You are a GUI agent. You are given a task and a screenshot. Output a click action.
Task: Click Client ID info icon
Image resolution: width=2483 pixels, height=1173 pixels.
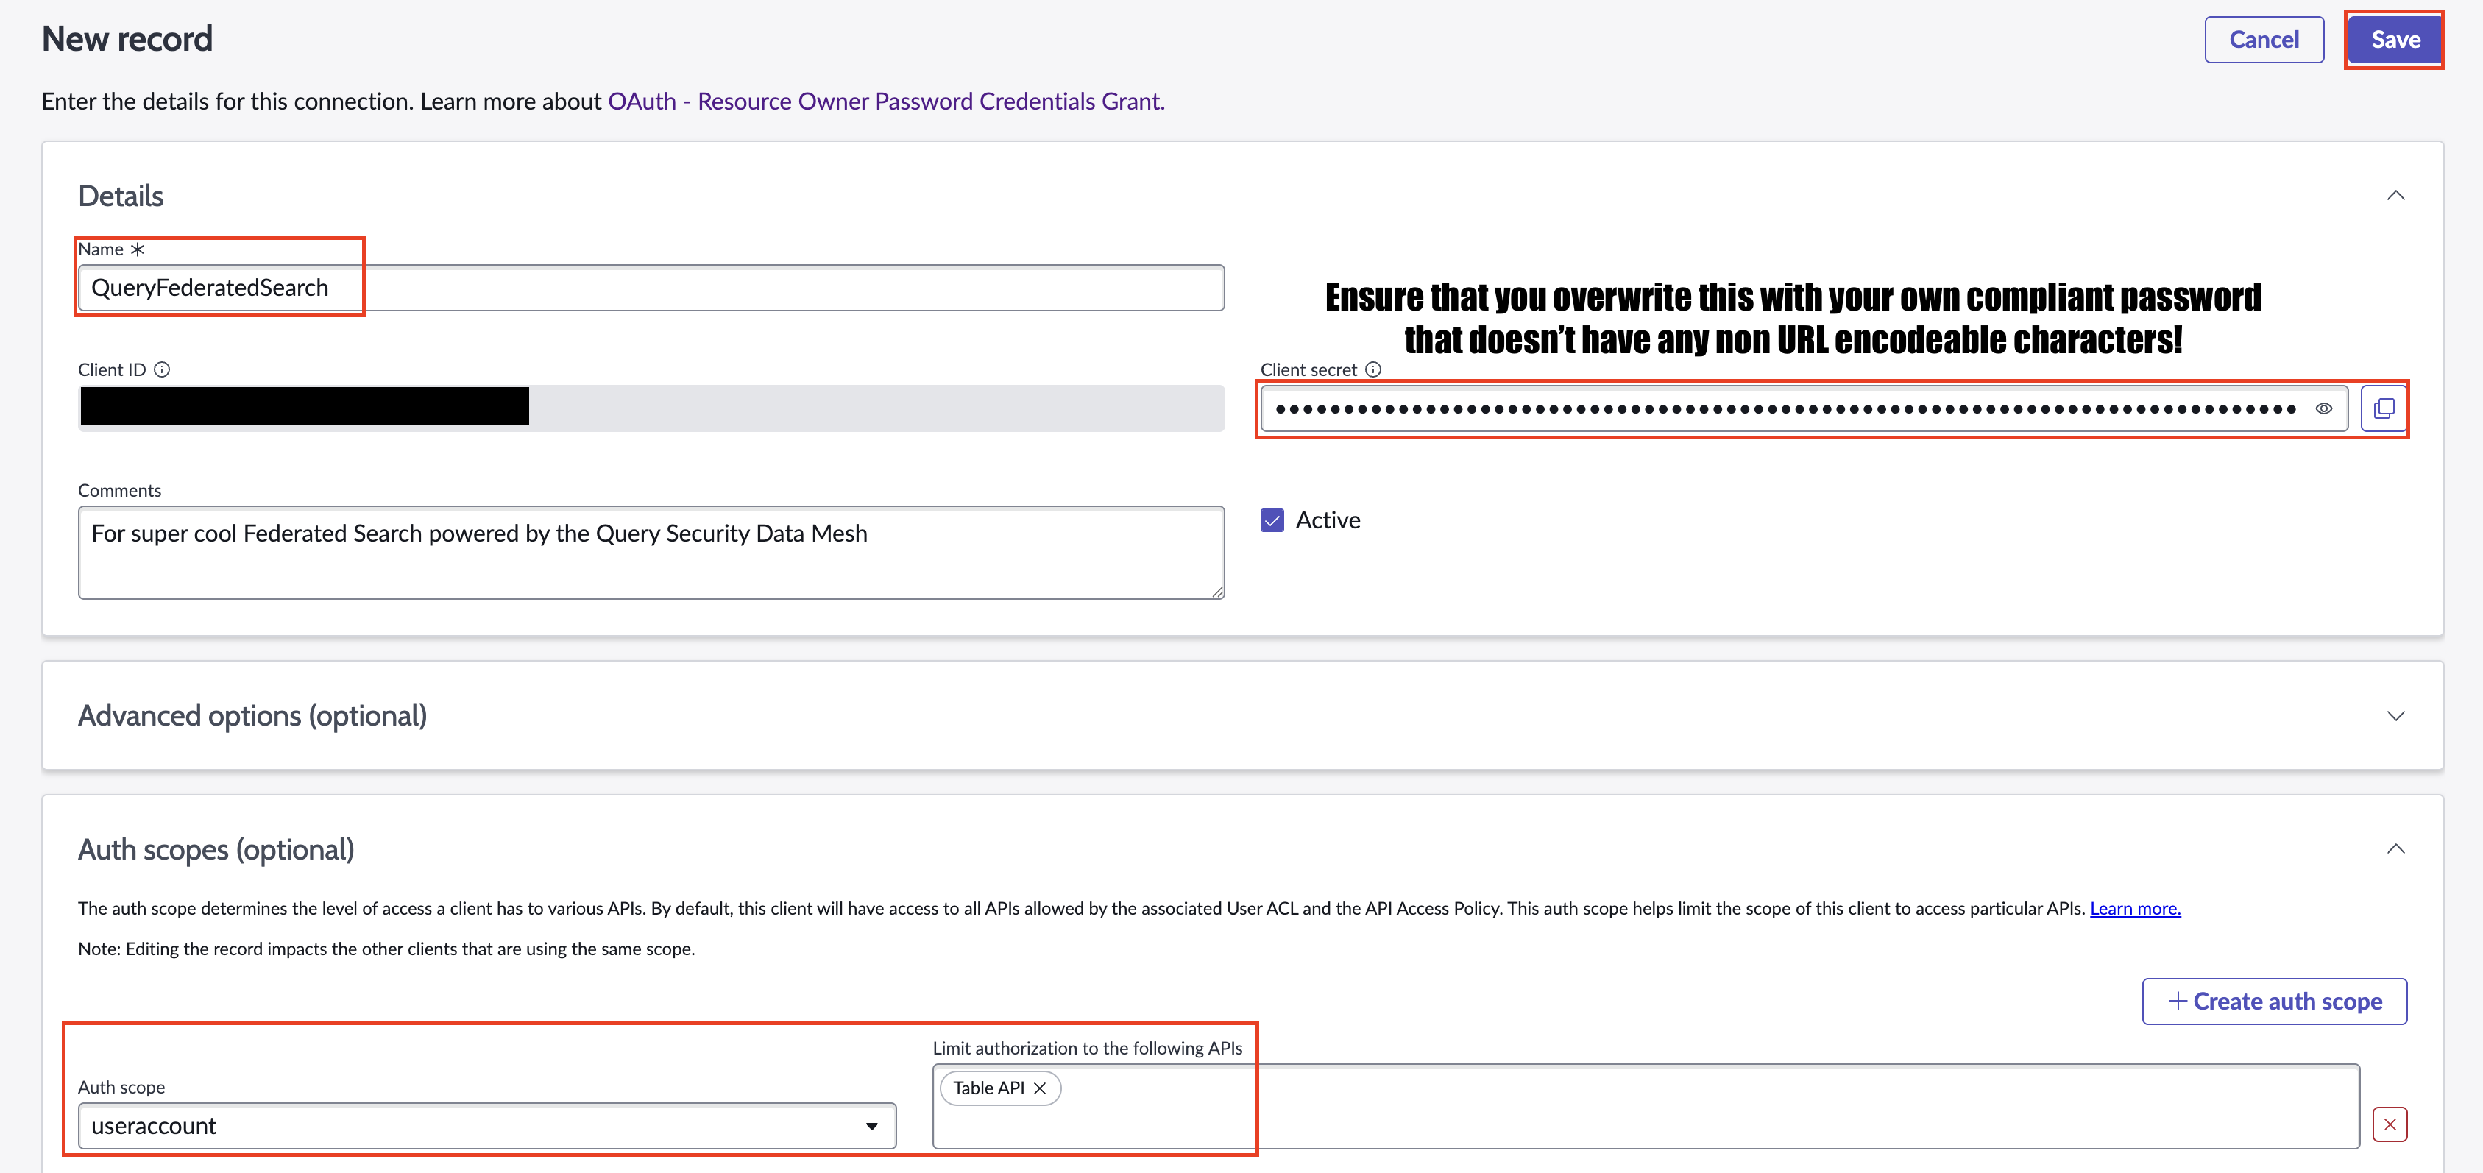(x=162, y=369)
